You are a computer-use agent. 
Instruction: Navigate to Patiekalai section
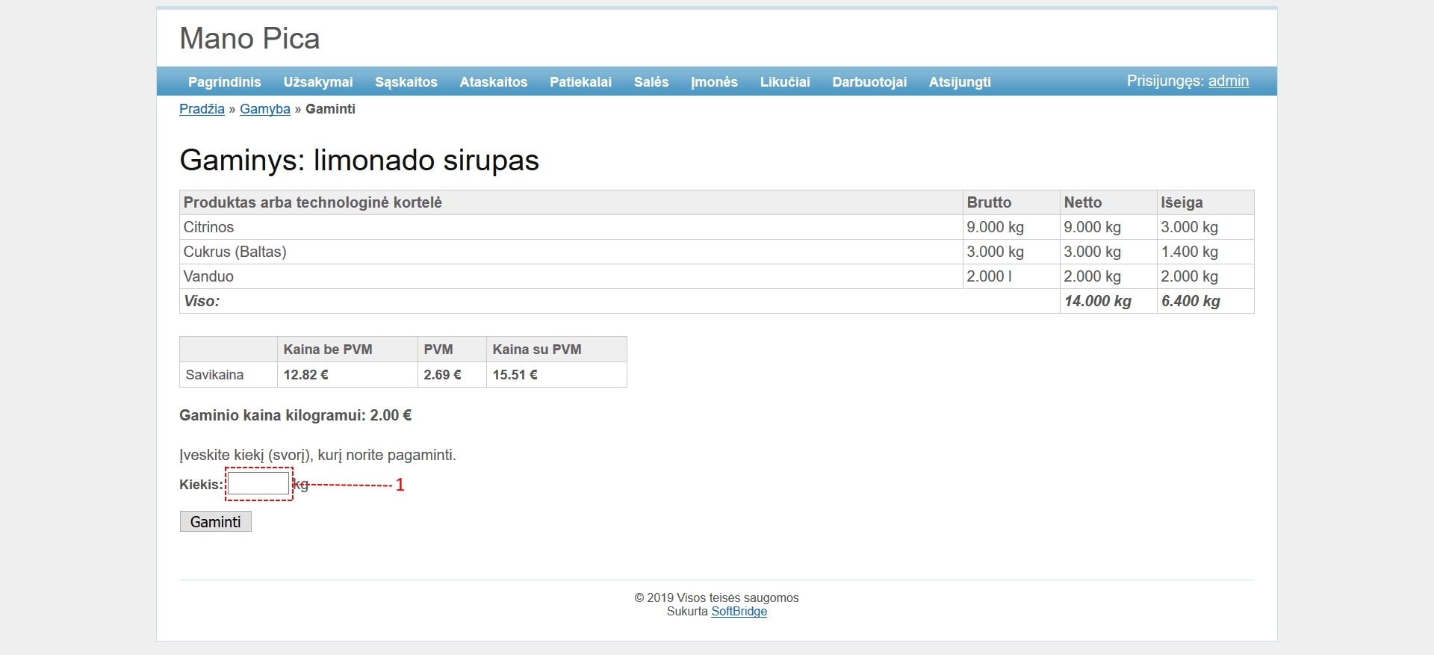coord(580,82)
